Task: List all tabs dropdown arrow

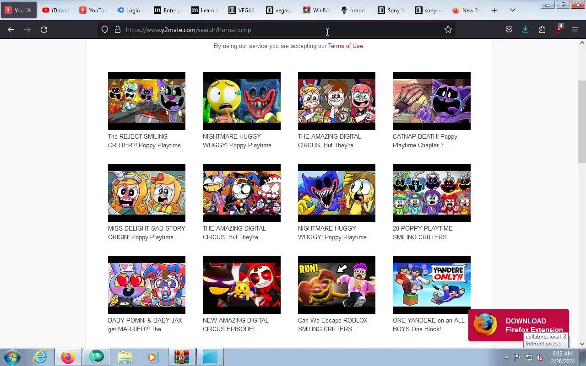Action: click(513, 10)
